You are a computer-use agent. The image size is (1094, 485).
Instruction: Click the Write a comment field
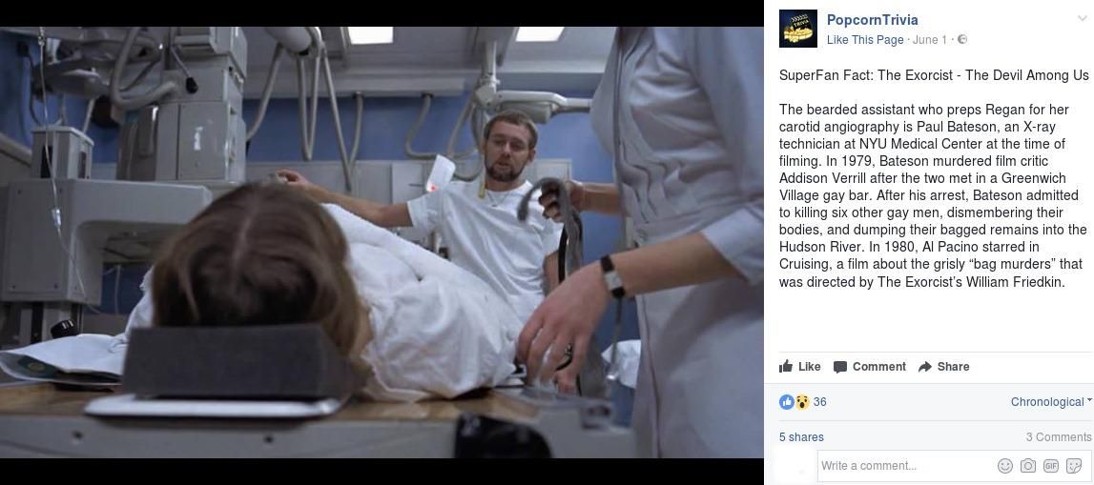click(x=907, y=466)
